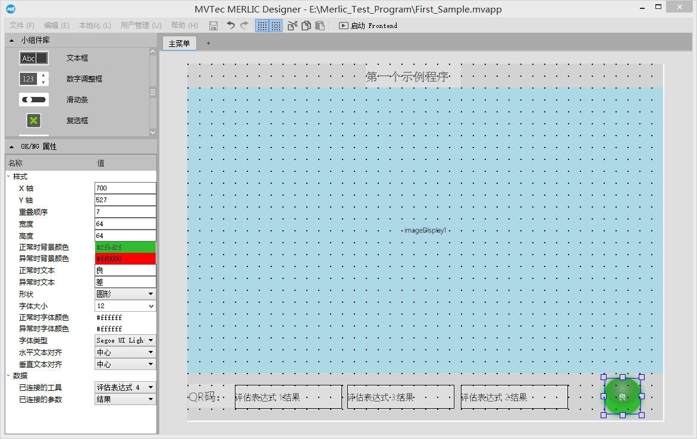697x439 pixels.
Task: Click the paste widget icon
Action: tap(319, 26)
